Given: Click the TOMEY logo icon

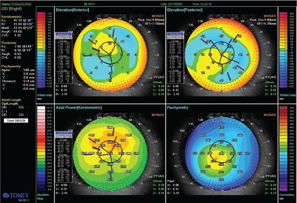Looking at the screenshot, I should point(16,196).
